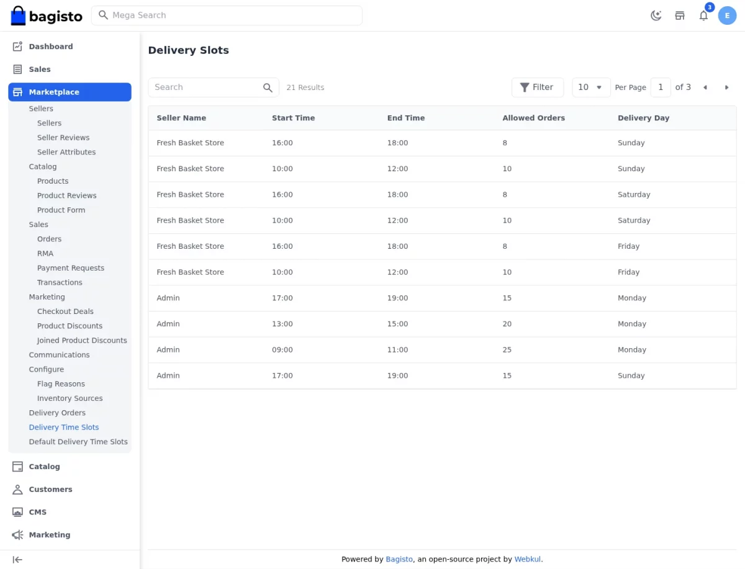
Task: Select the 09:00 start time cell
Action: [282, 350]
